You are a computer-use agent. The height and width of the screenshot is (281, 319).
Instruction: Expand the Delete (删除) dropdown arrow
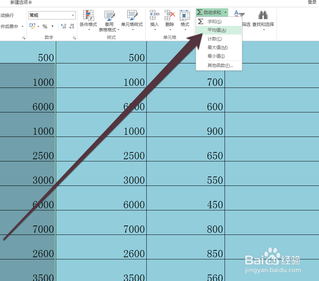(170, 30)
